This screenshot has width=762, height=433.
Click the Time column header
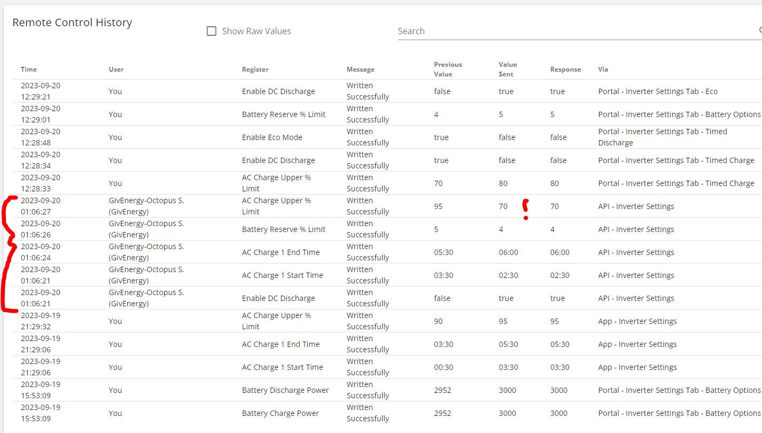[29, 69]
